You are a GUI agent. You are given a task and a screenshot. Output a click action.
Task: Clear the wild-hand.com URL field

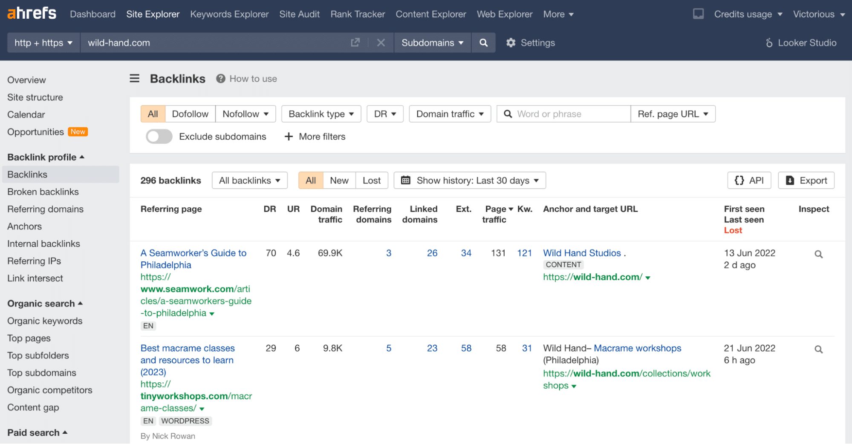[x=381, y=43]
